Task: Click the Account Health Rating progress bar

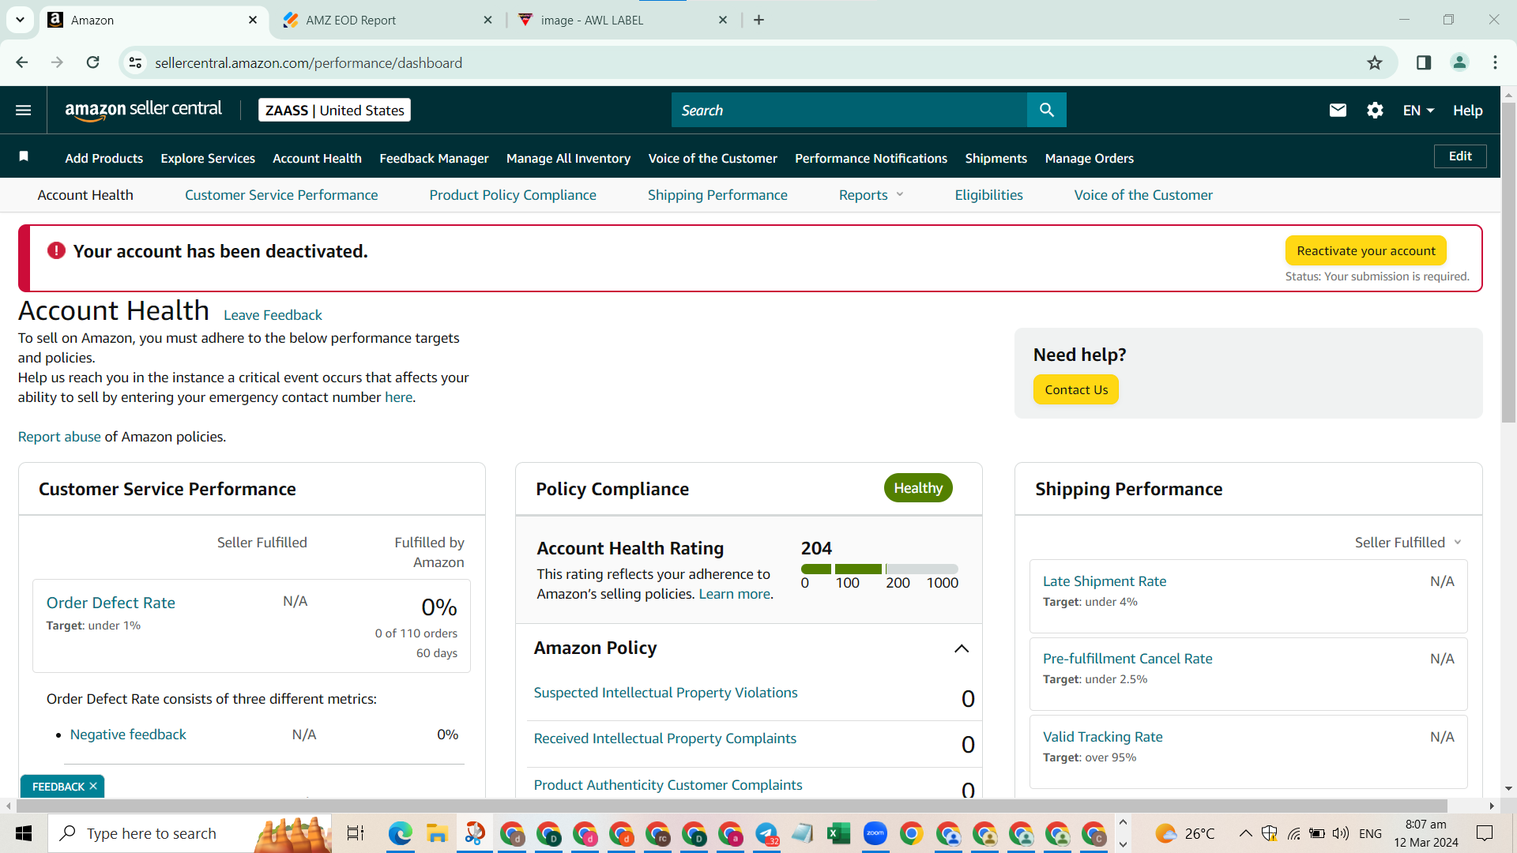Action: pyautogui.click(x=879, y=569)
